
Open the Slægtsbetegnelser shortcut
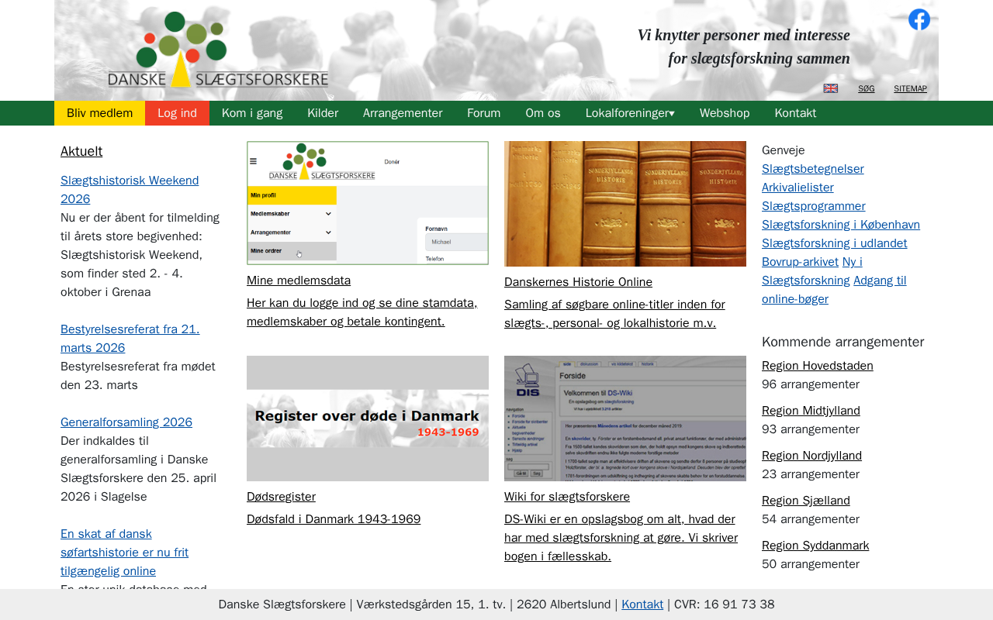click(813, 169)
